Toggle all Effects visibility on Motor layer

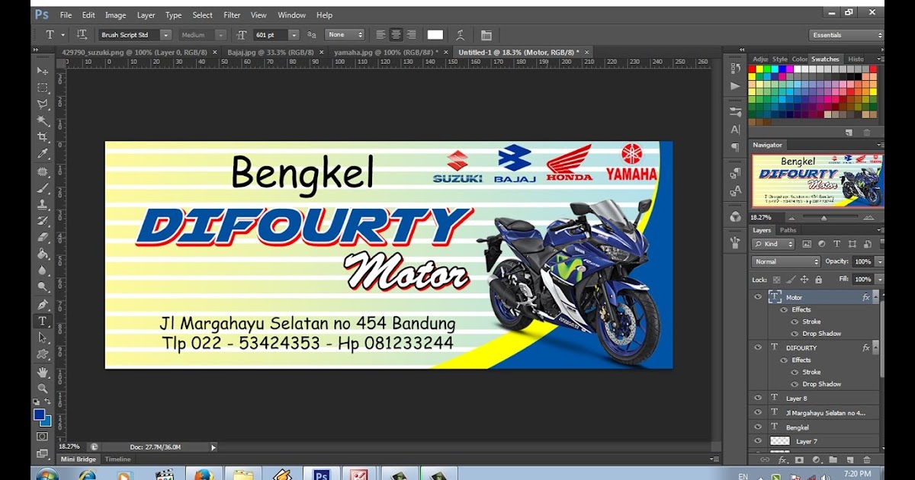[x=783, y=309]
